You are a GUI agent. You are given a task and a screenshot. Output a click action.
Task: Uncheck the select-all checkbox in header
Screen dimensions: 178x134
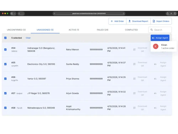tap(5, 38)
